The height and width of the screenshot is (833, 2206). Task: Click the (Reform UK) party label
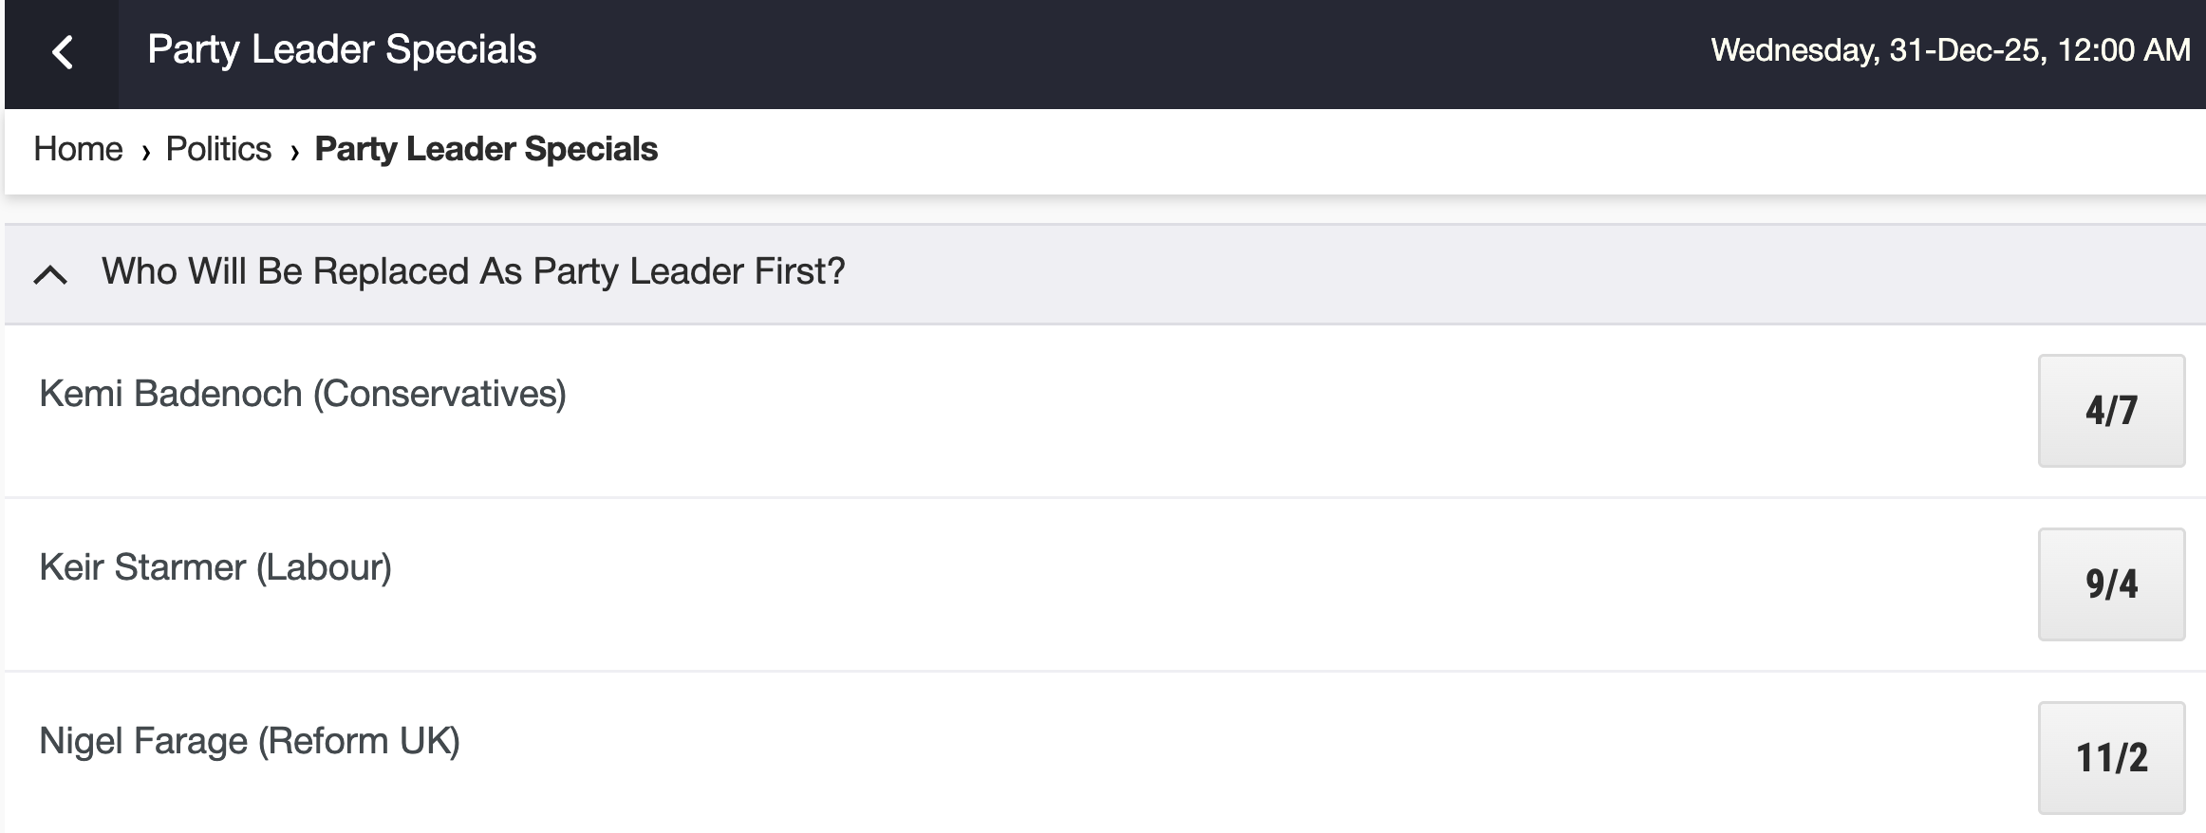tap(359, 741)
